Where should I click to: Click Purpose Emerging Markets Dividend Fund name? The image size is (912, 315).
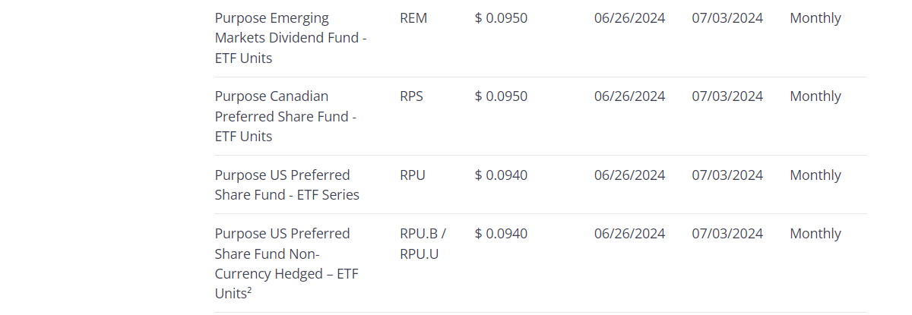(290, 38)
